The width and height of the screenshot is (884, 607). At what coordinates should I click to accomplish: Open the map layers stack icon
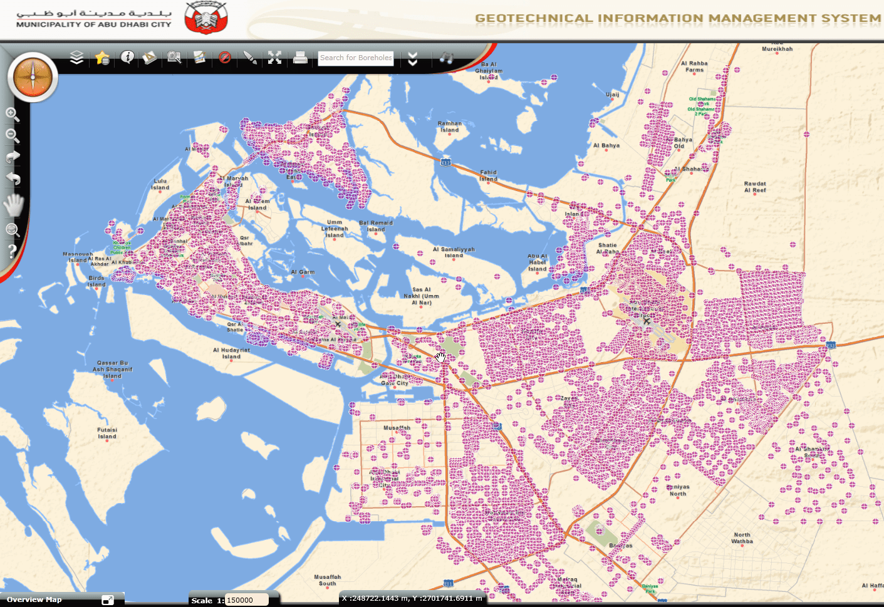click(x=76, y=58)
